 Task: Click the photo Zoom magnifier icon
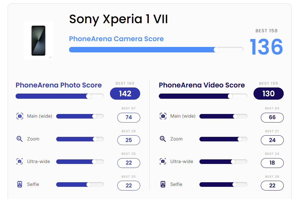[x=20, y=139]
